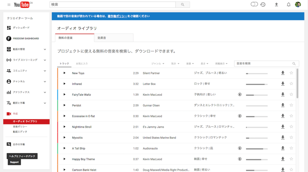Play A Tall Ship
The height and width of the screenshot is (172, 308).
64,148
